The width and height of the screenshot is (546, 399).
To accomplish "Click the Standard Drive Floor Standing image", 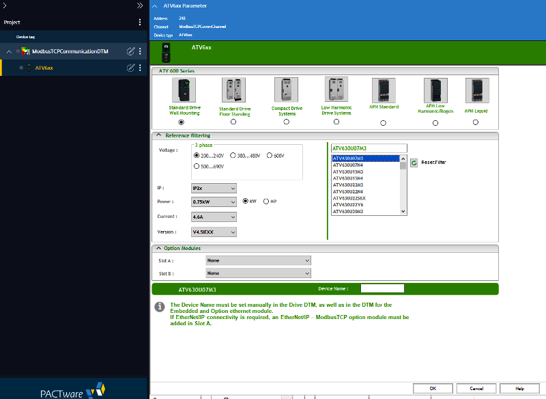I will click(234, 90).
